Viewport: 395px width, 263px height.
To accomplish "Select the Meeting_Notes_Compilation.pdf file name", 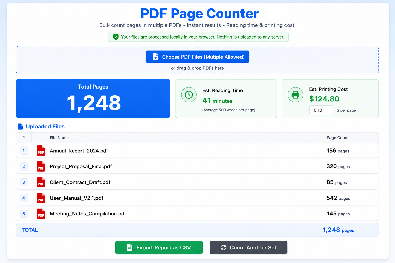I will [x=88, y=214].
